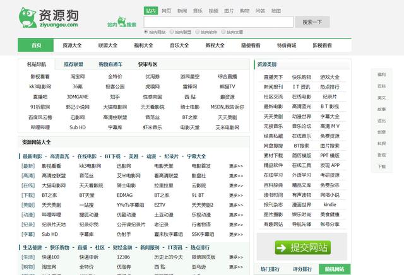404x275 pixels.
Task: Open 特价商城 in the navigation bar
Action: (287, 45)
